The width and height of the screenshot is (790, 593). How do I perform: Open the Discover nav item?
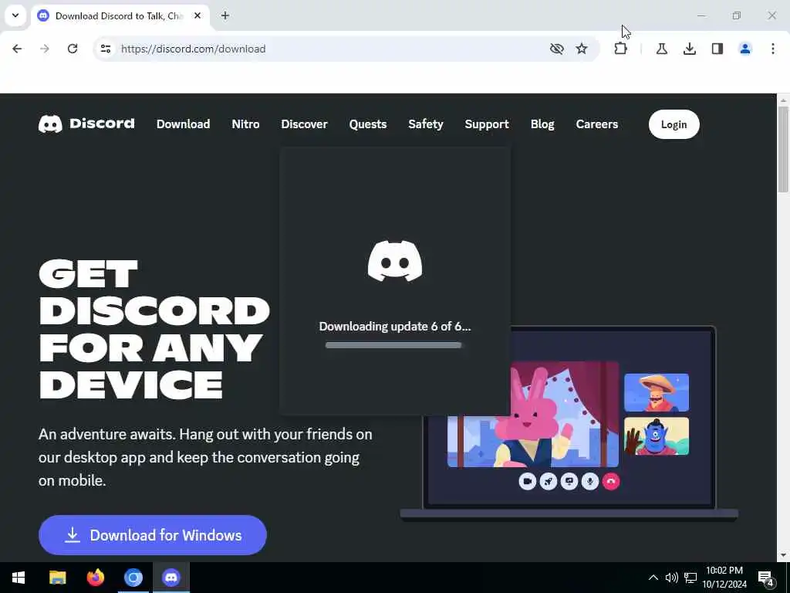click(304, 124)
